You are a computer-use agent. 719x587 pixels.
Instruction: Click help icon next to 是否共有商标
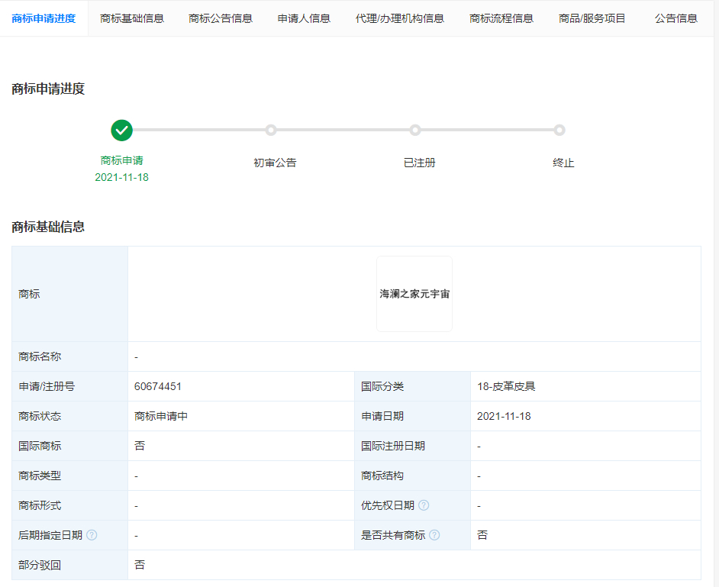tap(434, 535)
